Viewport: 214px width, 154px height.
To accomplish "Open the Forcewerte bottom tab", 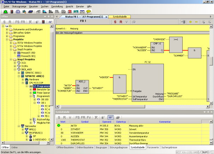I will tap(153, 147).
